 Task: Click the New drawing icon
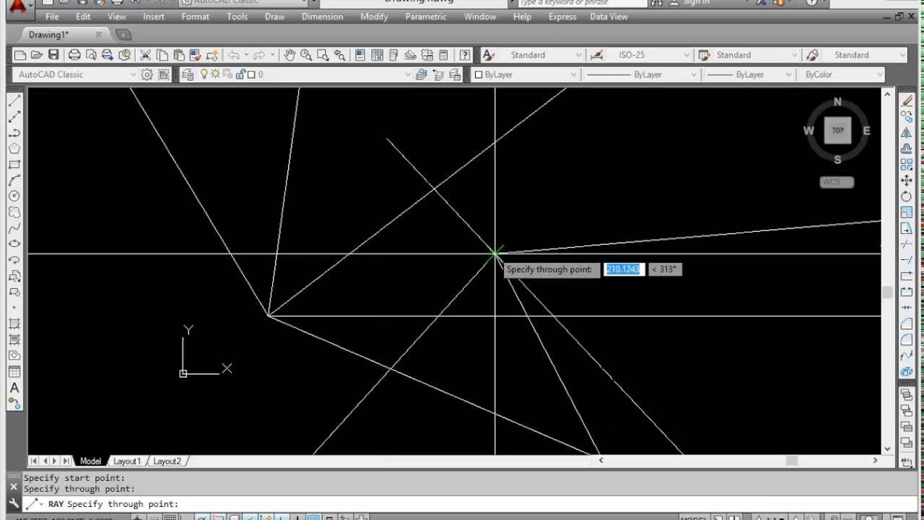click(x=20, y=55)
